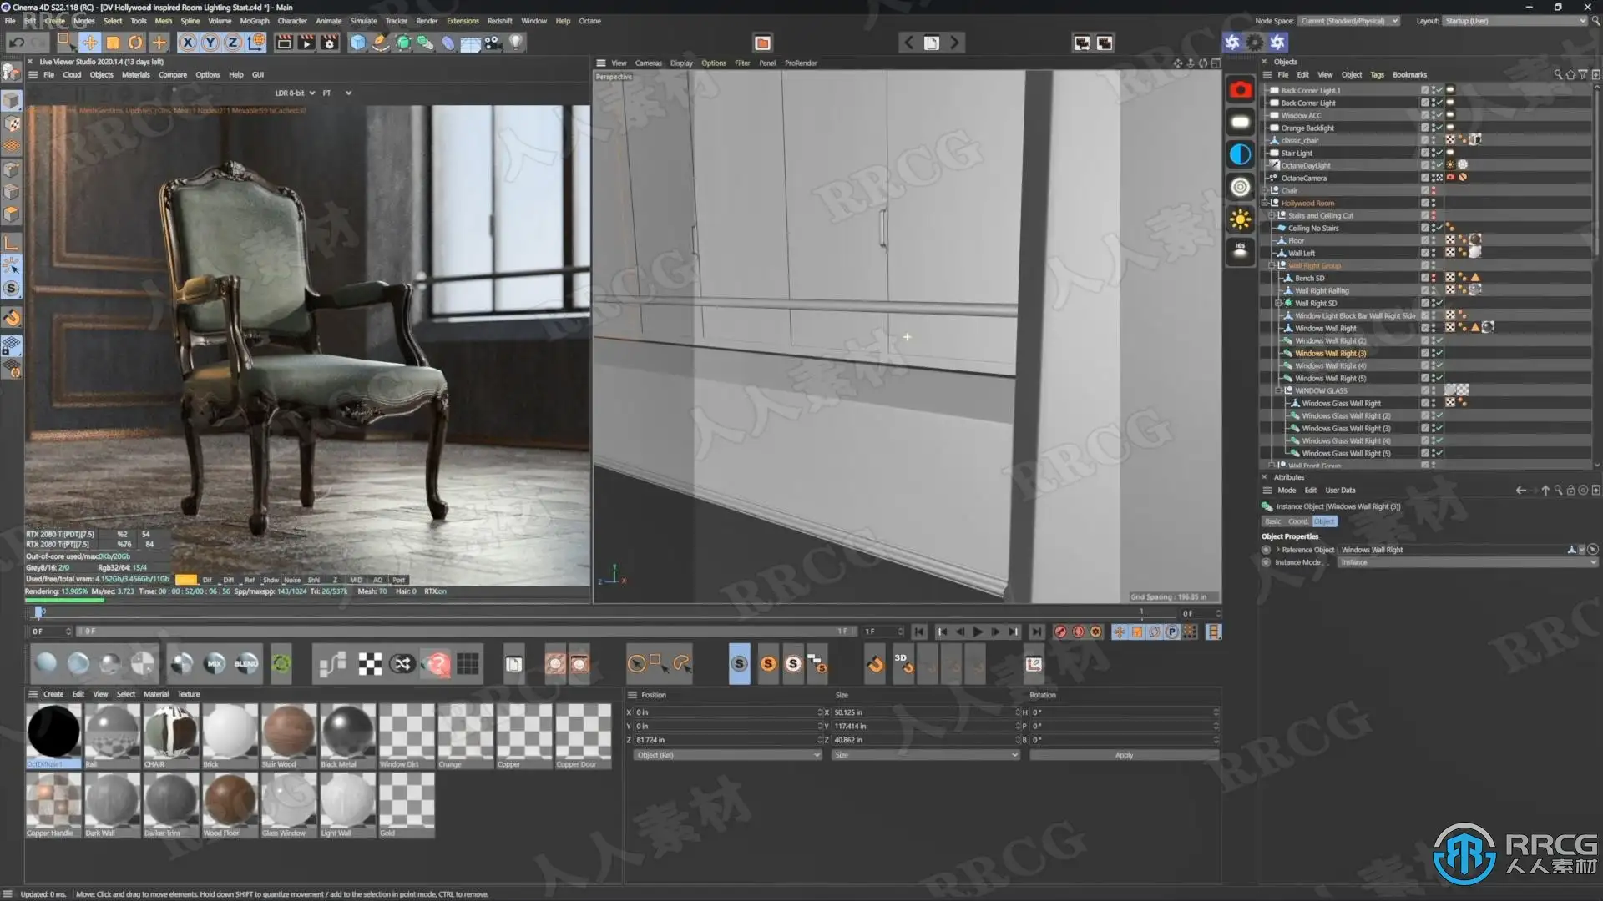Open the MoGraph menu
The width and height of the screenshot is (1603, 901).
[254, 21]
